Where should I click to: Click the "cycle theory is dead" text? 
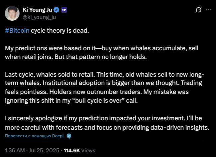pyautogui.click(x=60, y=31)
